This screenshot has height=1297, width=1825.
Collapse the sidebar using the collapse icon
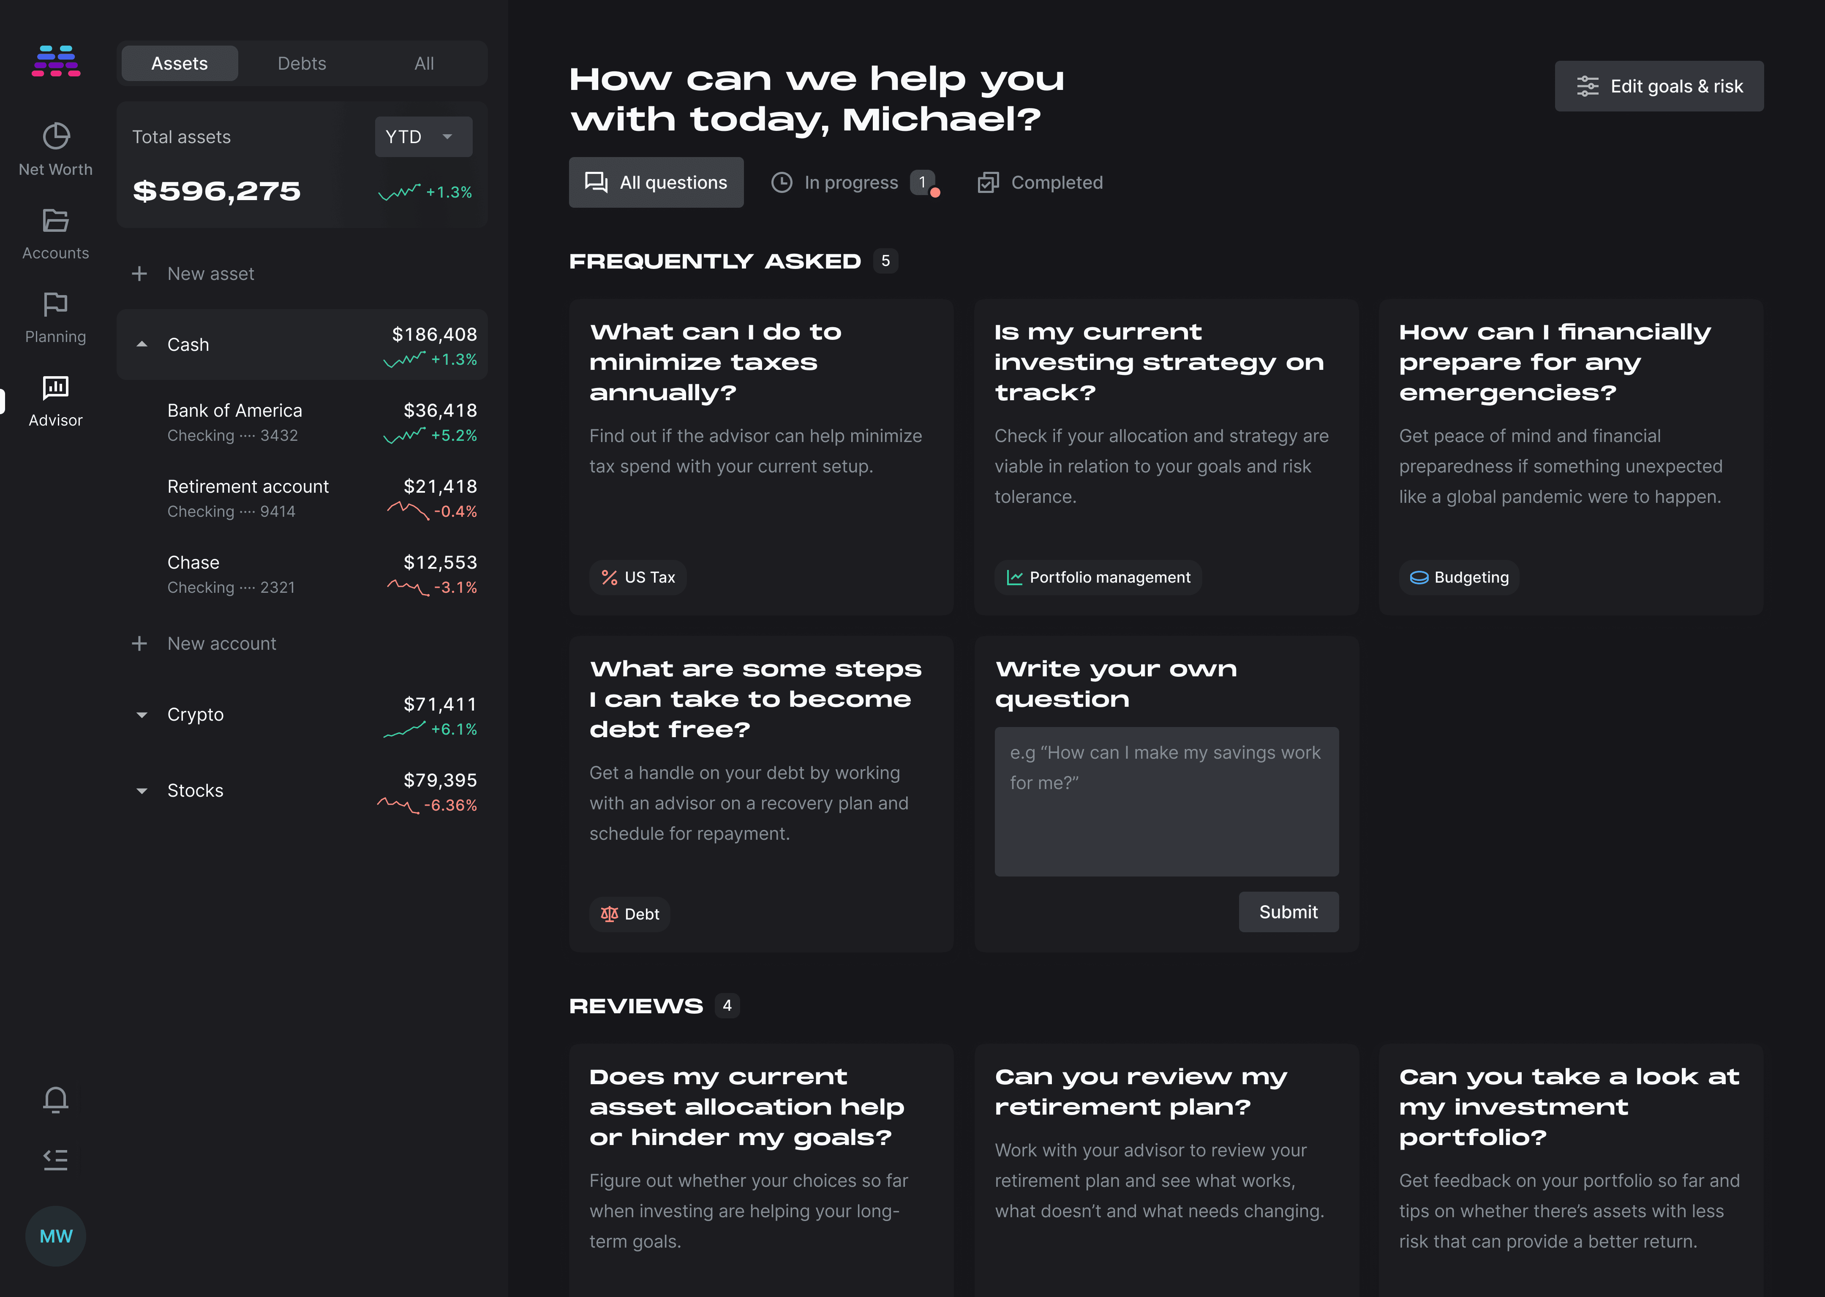point(55,1159)
